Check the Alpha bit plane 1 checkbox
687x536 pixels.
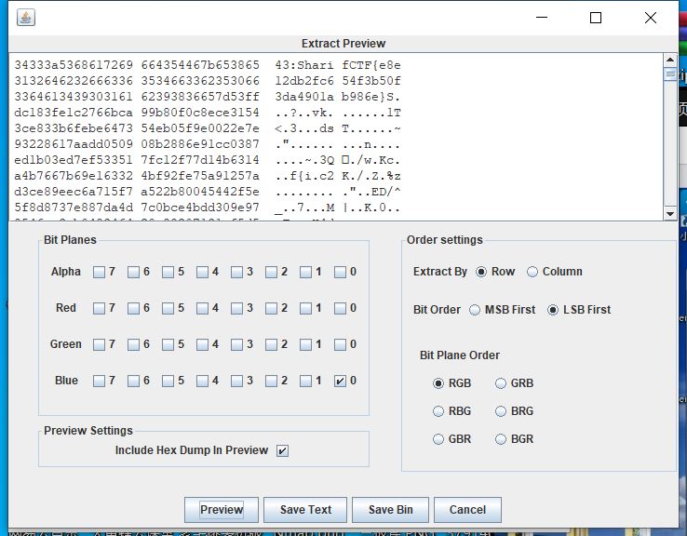point(305,273)
